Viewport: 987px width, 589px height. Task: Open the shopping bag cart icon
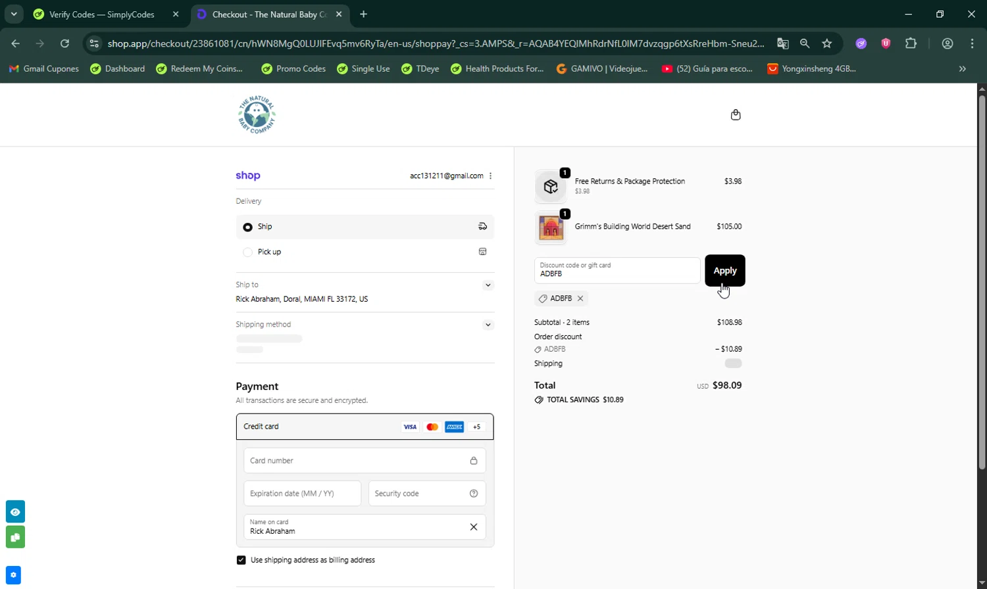[736, 114]
